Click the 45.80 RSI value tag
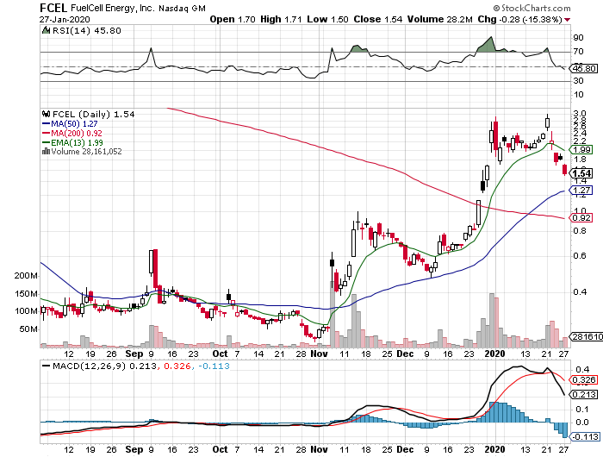 tap(583, 68)
